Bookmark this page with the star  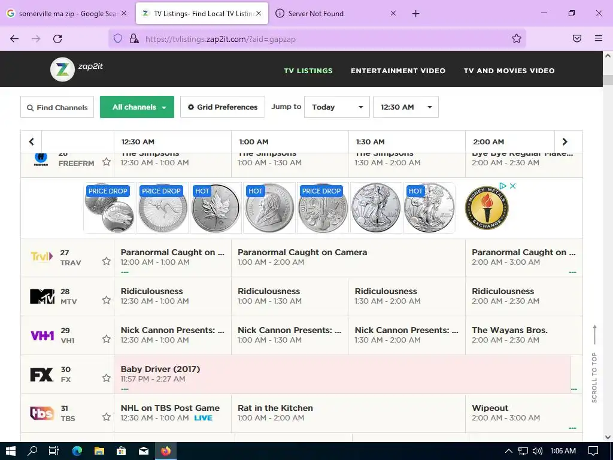pyautogui.click(x=517, y=38)
